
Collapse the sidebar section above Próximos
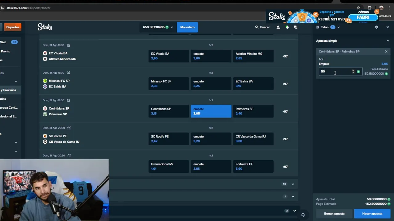(16, 81)
